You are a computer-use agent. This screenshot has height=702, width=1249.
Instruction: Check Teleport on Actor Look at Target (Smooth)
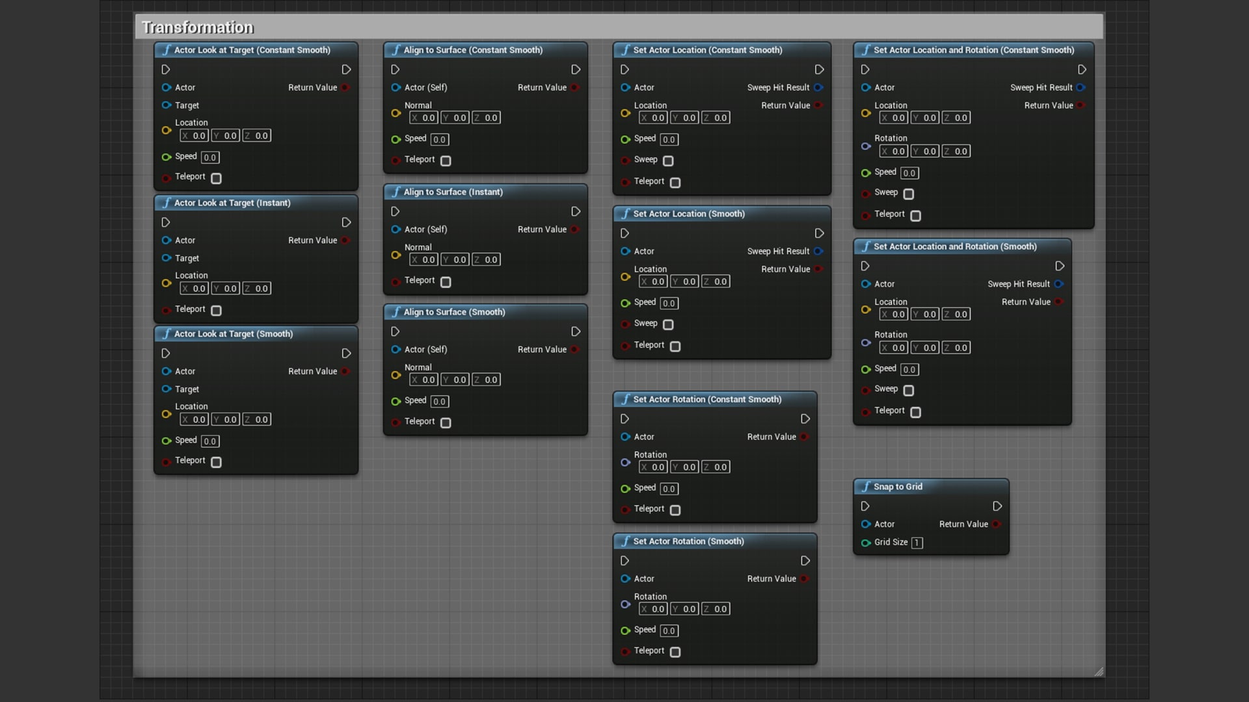click(x=217, y=462)
